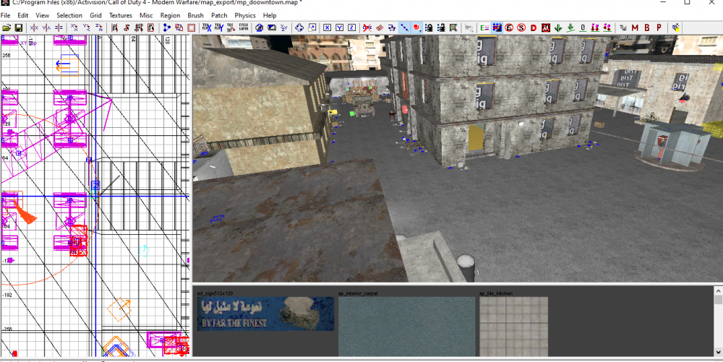
Task: Click the texture browser scrollbar up arrow
Action: pos(719,299)
